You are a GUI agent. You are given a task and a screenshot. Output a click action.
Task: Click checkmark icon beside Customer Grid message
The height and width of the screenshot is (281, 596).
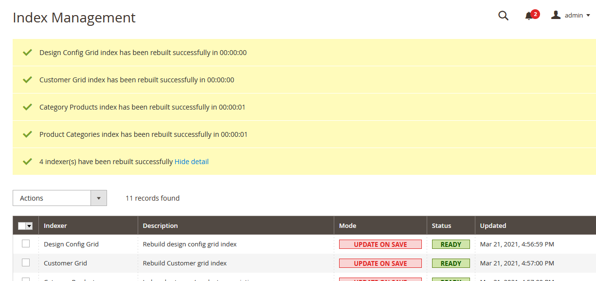click(27, 79)
